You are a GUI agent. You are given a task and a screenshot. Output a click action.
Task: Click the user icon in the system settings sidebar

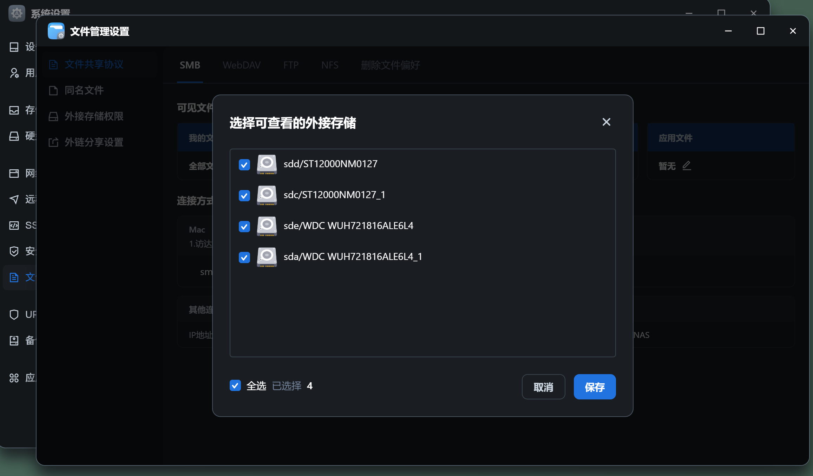14,73
